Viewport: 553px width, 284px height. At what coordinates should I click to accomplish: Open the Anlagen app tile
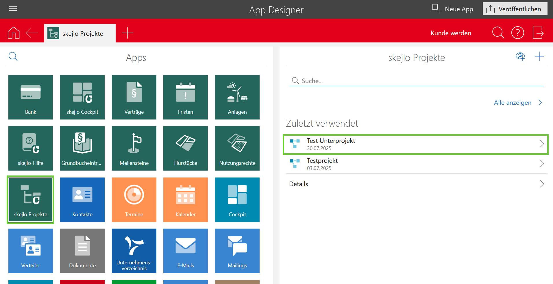237,97
